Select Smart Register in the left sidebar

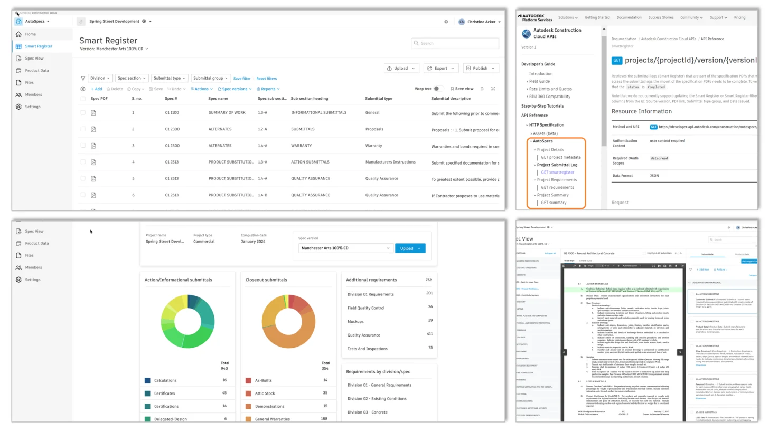coord(38,46)
